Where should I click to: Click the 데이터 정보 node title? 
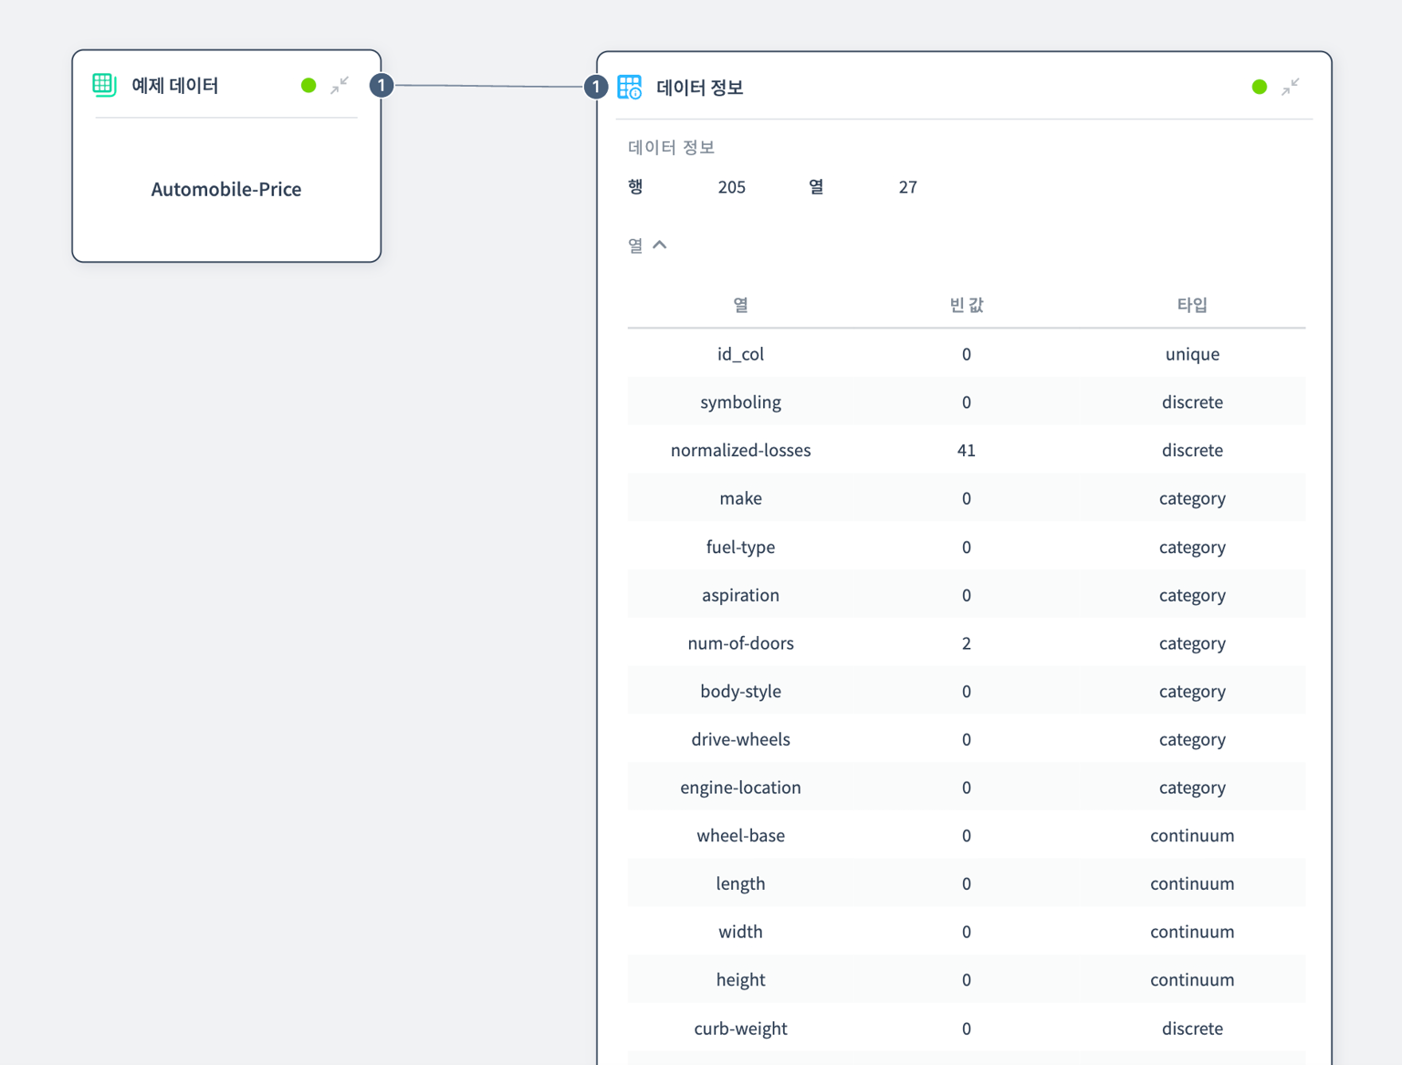pos(699,88)
